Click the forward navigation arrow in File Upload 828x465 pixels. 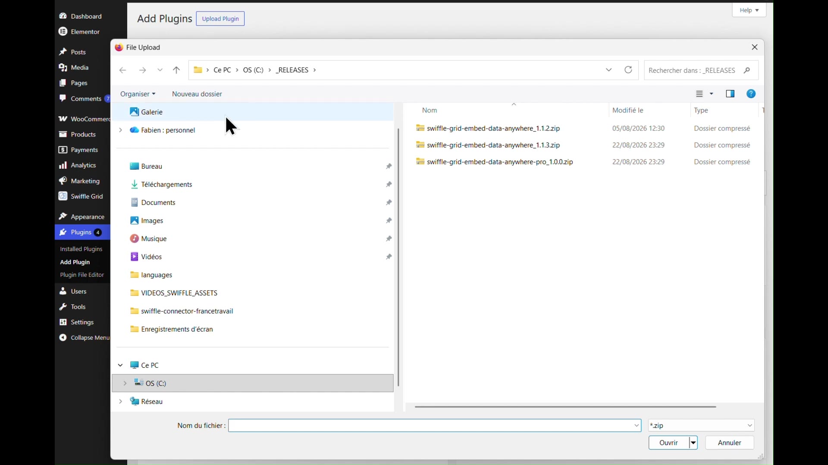[x=143, y=70]
